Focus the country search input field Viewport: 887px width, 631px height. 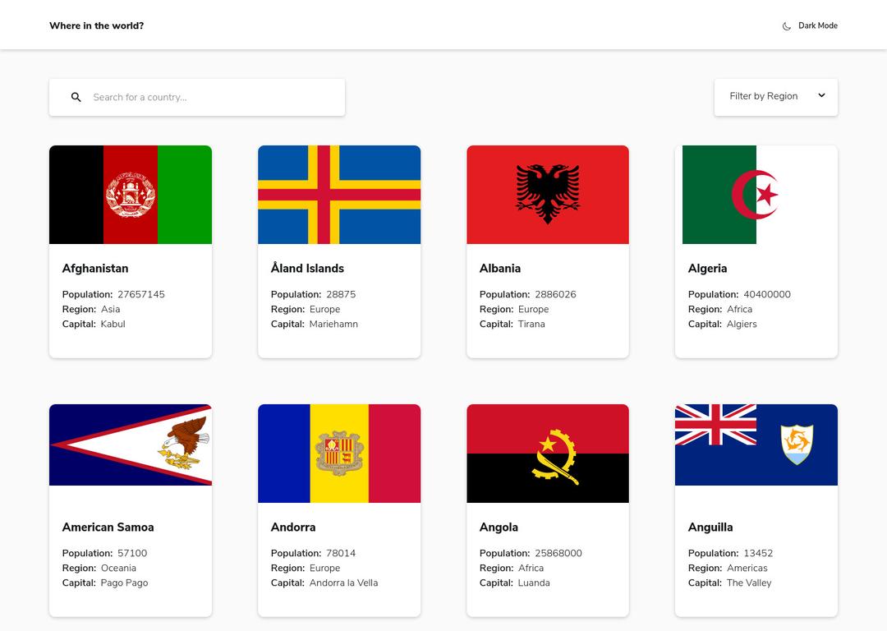click(x=214, y=97)
